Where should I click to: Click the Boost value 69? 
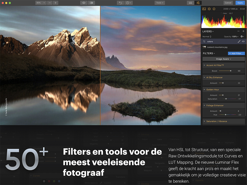[239, 71]
